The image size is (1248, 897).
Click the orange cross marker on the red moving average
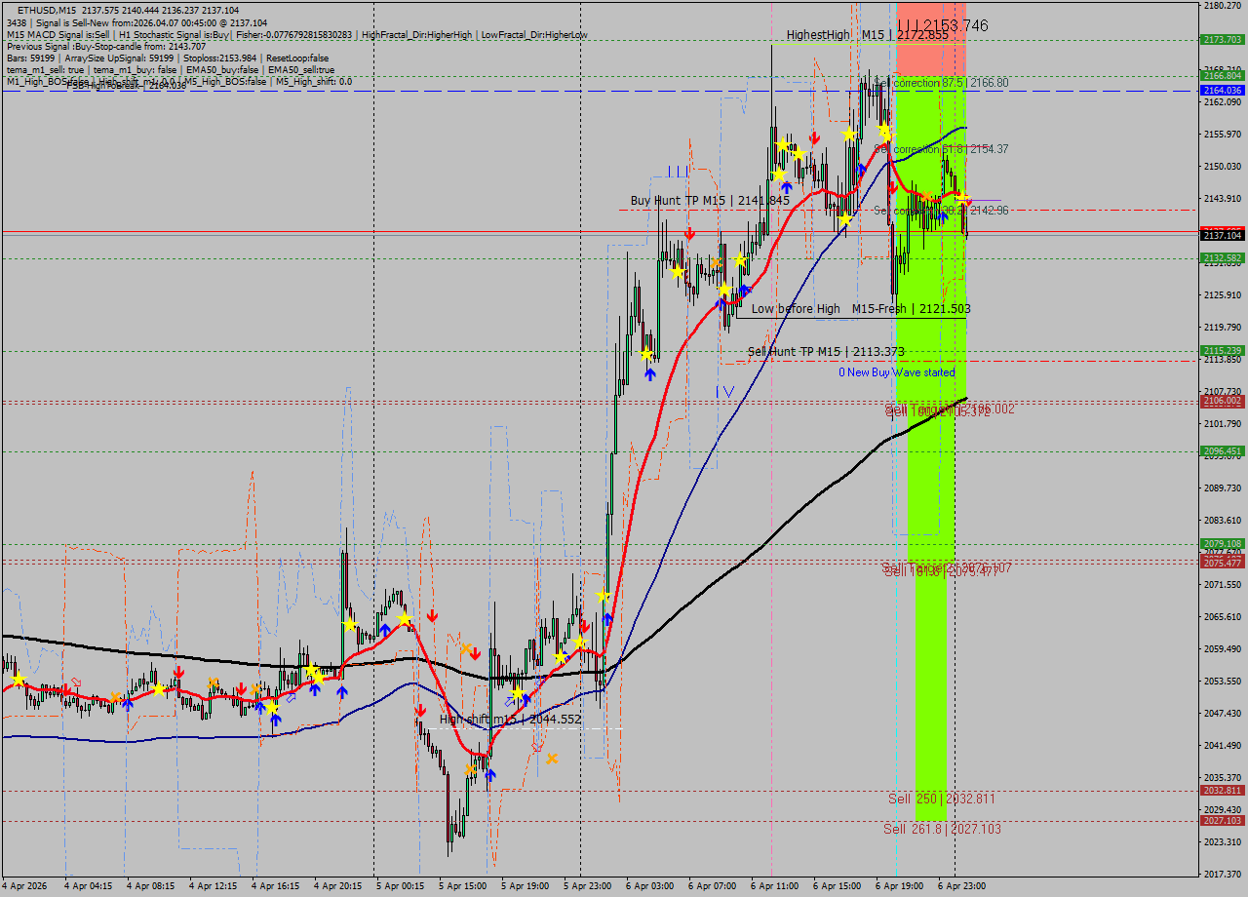coord(926,195)
